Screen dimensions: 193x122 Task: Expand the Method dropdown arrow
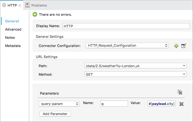184,74
